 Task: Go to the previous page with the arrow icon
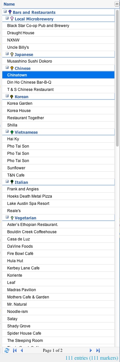[x=22, y=350]
